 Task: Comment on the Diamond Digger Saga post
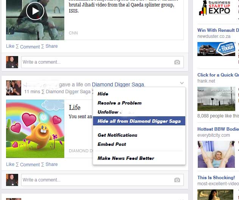[30, 165]
